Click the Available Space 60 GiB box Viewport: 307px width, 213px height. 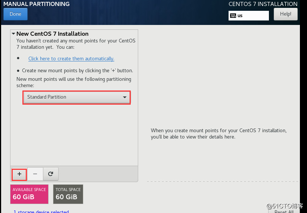(29, 194)
